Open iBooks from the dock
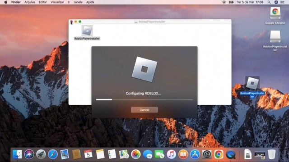 tap(183, 154)
